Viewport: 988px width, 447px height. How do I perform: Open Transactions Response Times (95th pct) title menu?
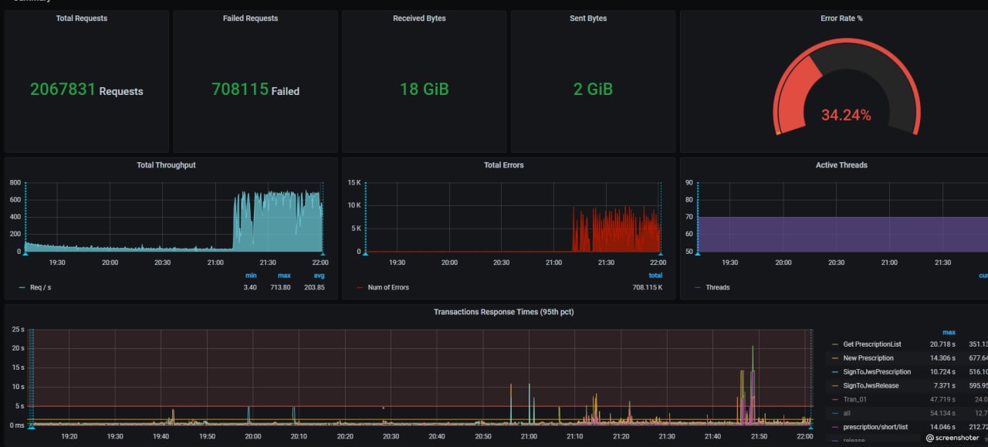tap(503, 312)
